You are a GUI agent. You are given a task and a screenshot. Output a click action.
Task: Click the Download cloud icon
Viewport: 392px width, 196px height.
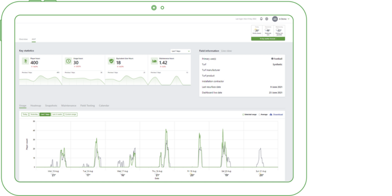271,114
